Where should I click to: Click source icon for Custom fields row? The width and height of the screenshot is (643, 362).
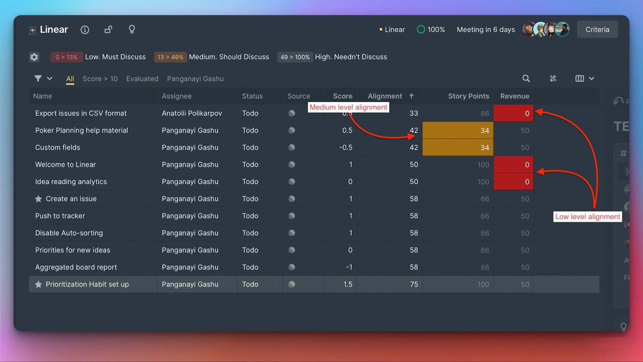click(292, 148)
